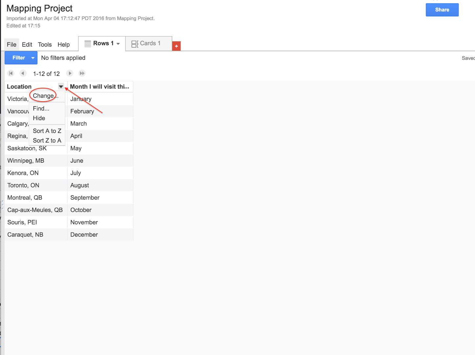This screenshot has width=475, height=355.
Task: Open the File menu
Action: click(x=11, y=44)
